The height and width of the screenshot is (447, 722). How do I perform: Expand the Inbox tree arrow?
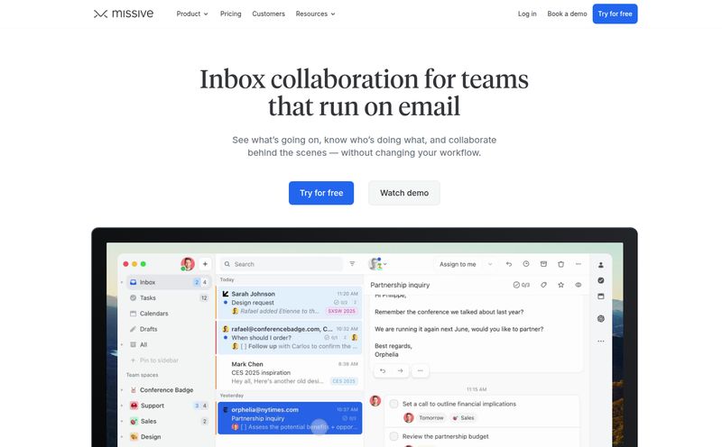pos(122,282)
